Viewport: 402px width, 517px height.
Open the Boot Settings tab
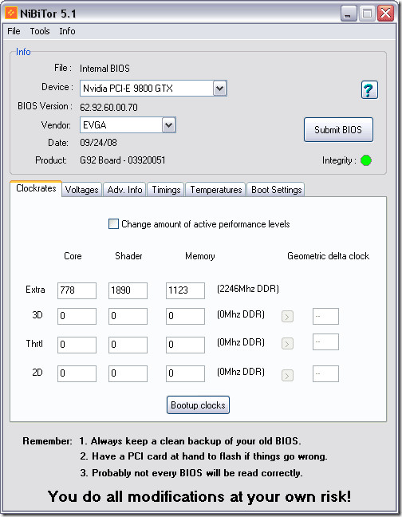point(276,190)
